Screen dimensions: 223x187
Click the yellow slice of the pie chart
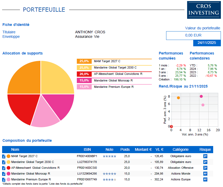click(x=55, y=80)
